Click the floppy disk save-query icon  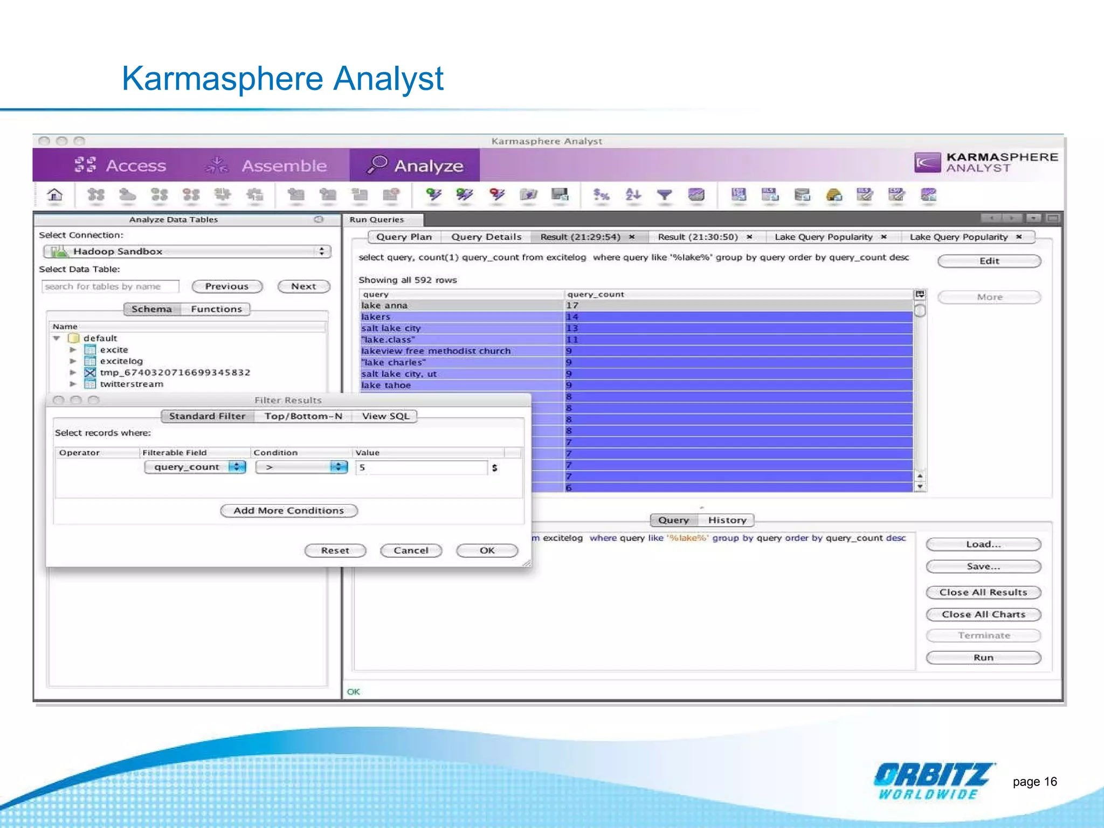560,195
